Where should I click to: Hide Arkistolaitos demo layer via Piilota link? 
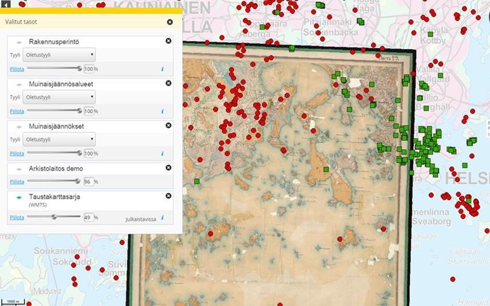(17, 182)
